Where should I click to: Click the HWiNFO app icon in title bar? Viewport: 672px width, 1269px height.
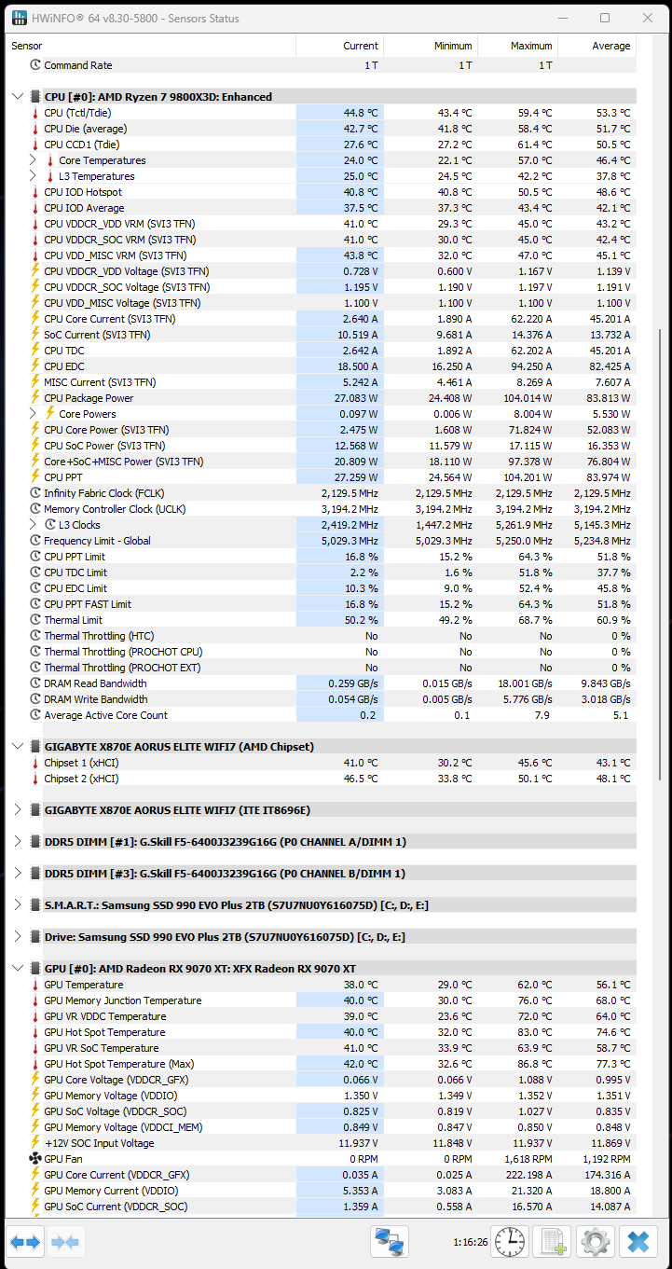18,18
